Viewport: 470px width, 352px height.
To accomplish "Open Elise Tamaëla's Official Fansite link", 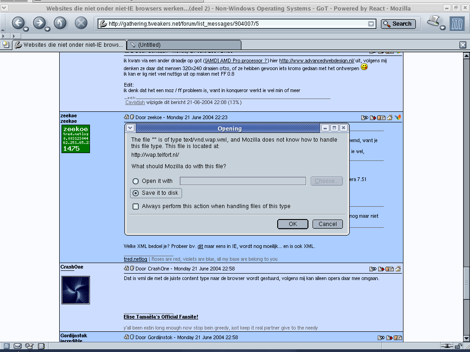I will tap(161, 317).
